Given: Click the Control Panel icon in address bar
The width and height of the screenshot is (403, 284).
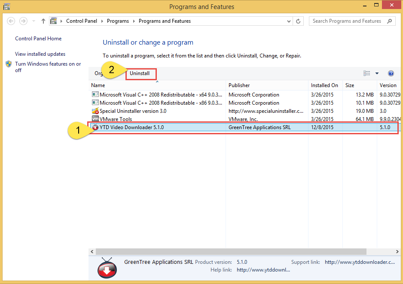Looking at the screenshot, I should 53,21.
